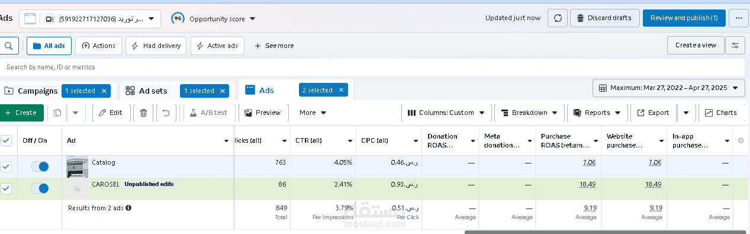
Task: Uncheck the CAROSEL ad row checkbox
Action: coord(7,188)
